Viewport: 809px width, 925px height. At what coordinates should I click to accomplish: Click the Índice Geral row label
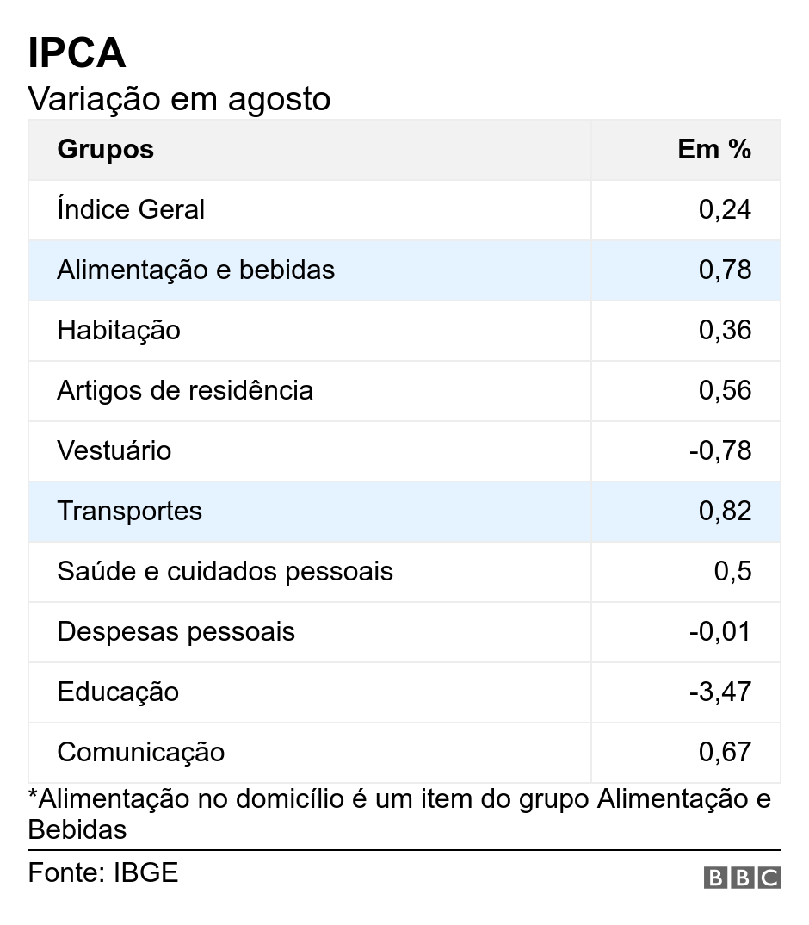(x=131, y=209)
